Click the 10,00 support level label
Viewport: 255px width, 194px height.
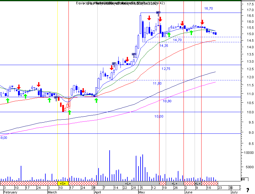pos(159,116)
